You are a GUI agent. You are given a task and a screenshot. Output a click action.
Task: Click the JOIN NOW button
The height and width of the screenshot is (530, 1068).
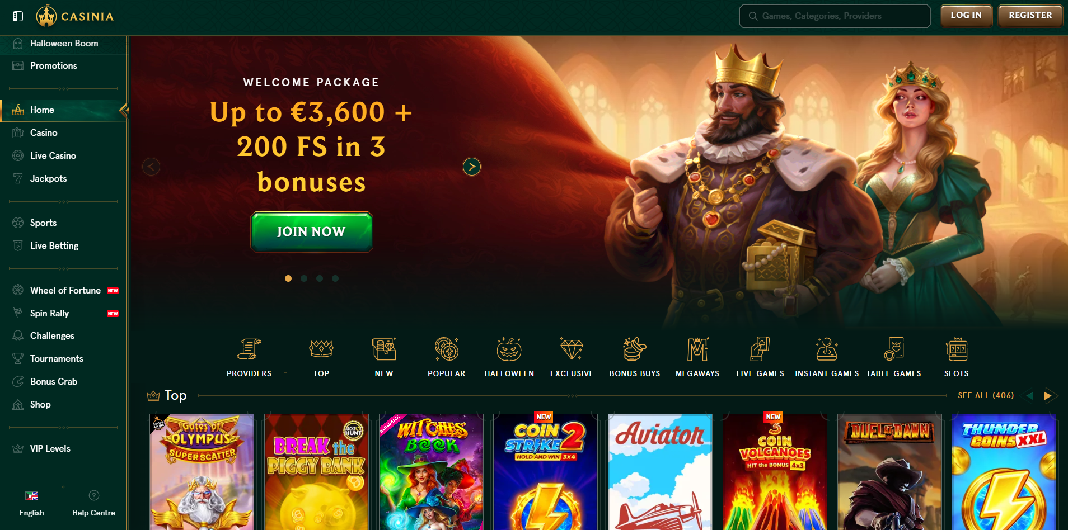[x=311, y=231]
